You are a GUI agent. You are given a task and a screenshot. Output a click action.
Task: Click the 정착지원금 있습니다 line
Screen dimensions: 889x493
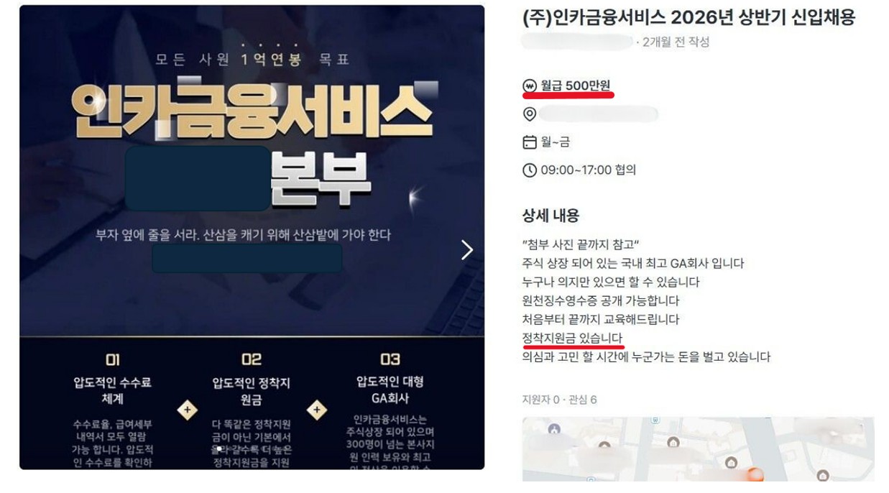tap(572, 338)
